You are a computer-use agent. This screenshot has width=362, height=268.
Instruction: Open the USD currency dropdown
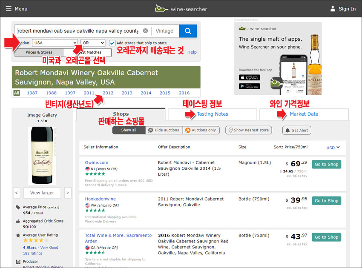click(x=333, y=148)
